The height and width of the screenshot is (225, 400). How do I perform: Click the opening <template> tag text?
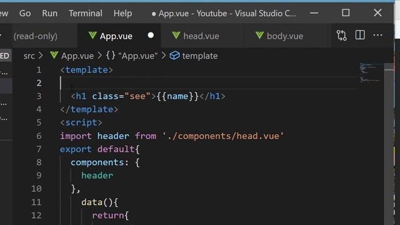86,70
